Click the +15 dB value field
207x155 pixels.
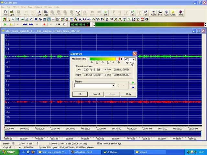coord(128,59)
